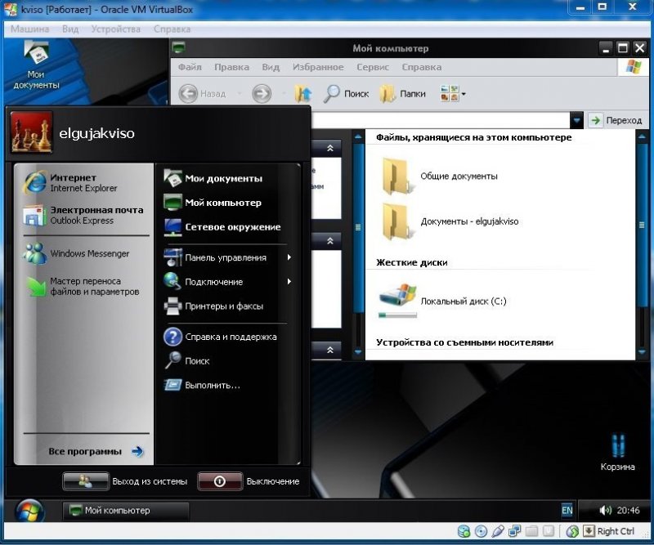Select Локальный диск (C:)
The height and width of the screenshot is (545, 654).
point(442,301)
